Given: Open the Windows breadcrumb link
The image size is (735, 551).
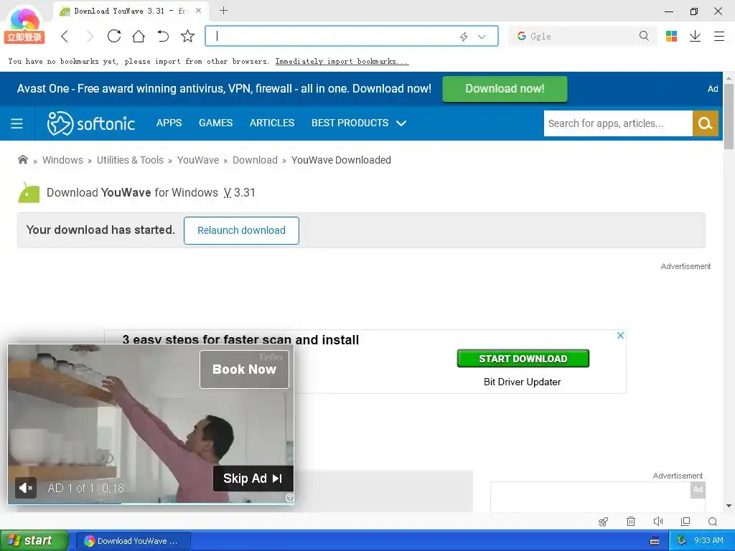Looking at the screenshot, I should pyautogui.click(x=63, y=160).
